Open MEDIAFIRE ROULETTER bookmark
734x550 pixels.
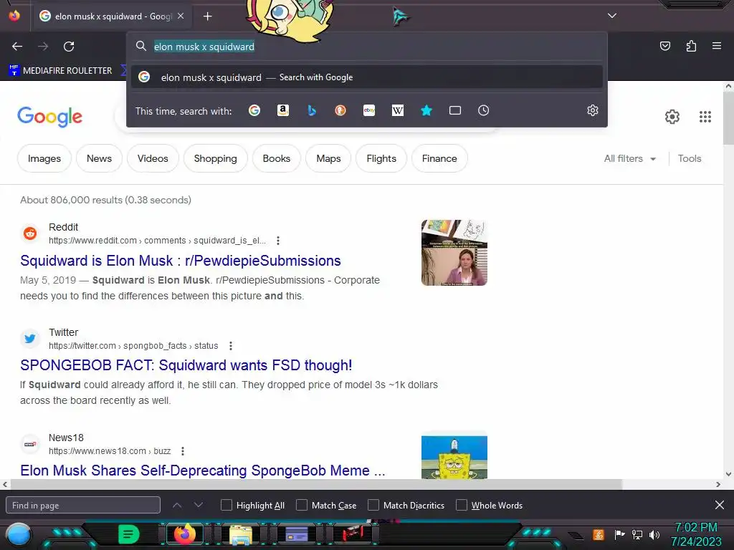60,71
